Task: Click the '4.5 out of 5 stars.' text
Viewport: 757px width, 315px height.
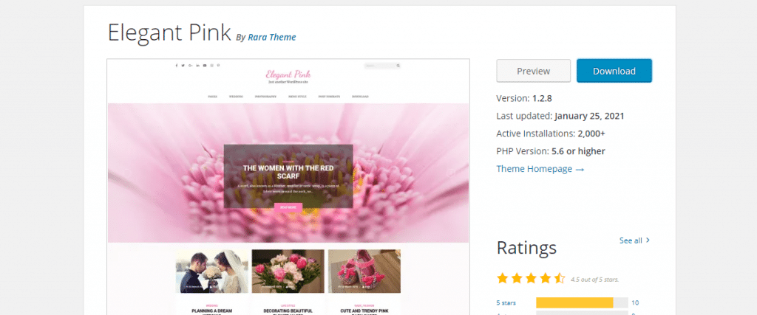Action: (594, 280)
